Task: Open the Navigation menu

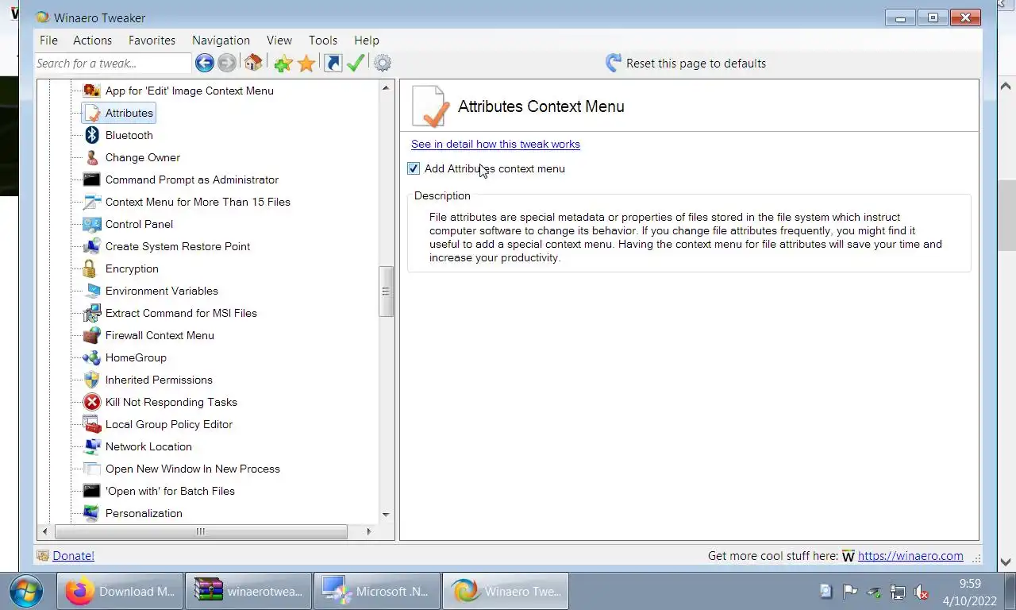Action: click(221, 40)
